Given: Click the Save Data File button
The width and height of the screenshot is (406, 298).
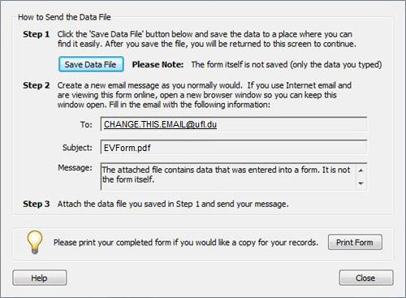Looking at the screenshot, I should 91,64.
